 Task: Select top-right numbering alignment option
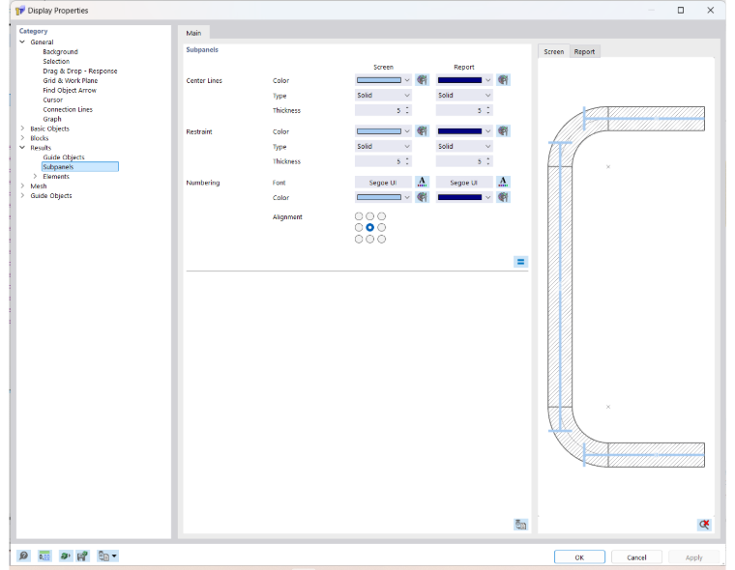coord(382,216)
